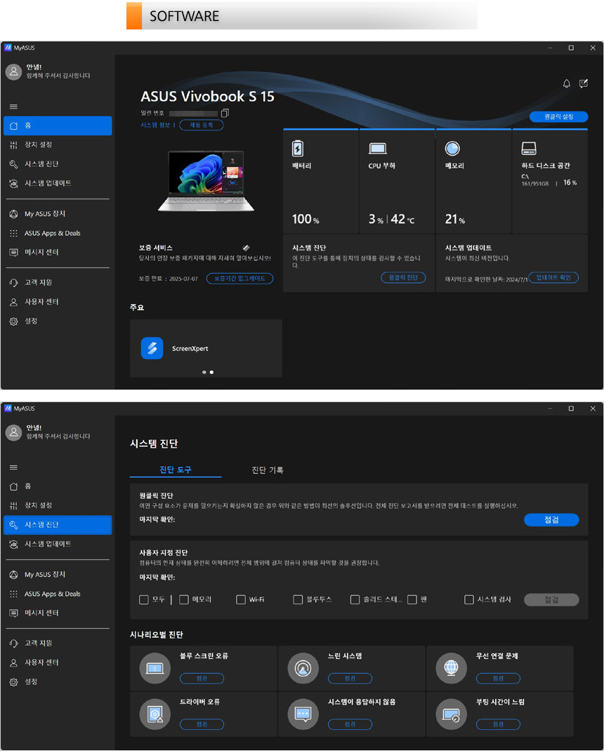The image size is (604, 753).
Task: Open 시스템 업데이트 in the Vivobook home window sidebar
Action: pyautogui.click(x=58, y=183)
